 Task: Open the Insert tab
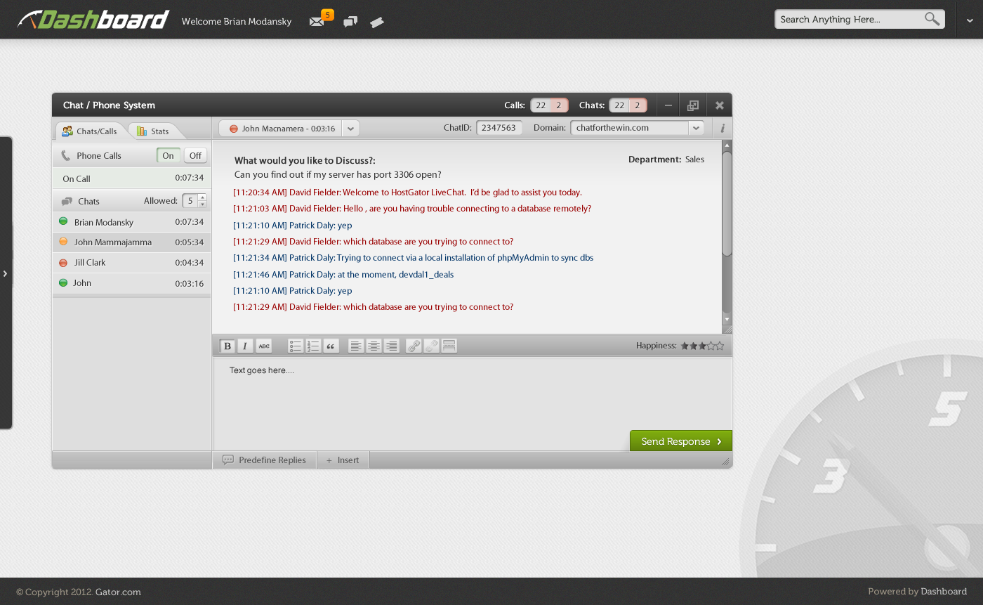click(x=343, y=460)
